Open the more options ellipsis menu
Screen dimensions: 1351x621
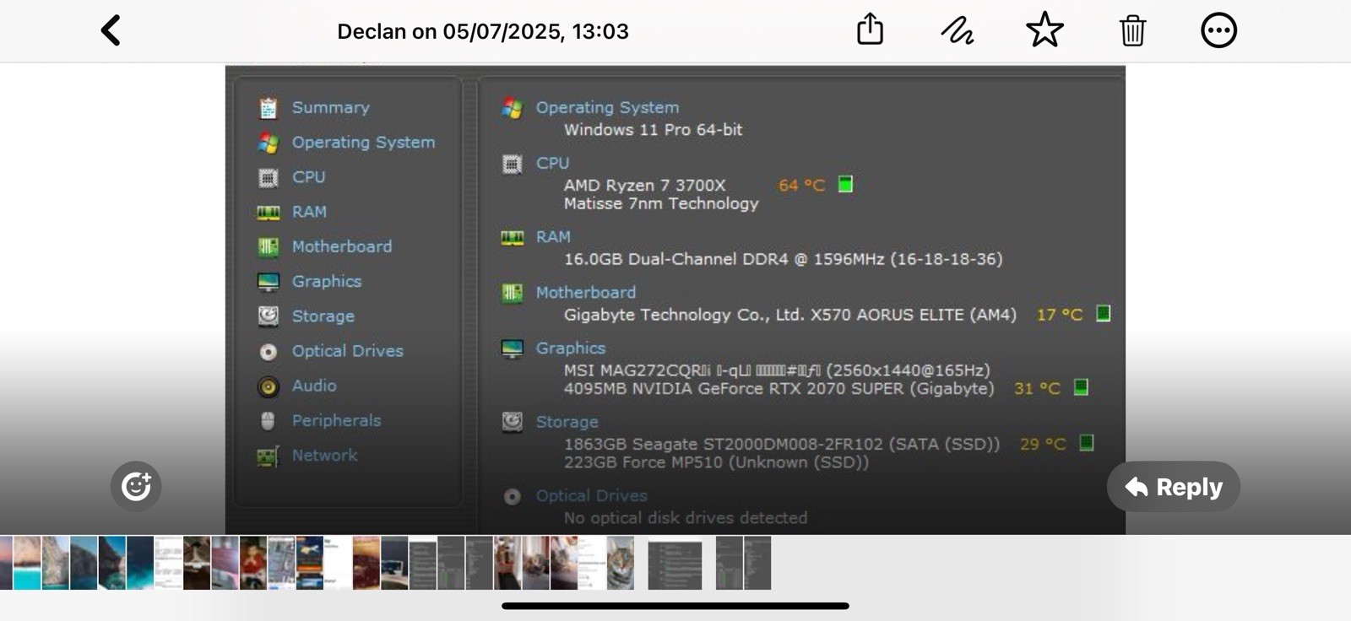pos(1218,30)
